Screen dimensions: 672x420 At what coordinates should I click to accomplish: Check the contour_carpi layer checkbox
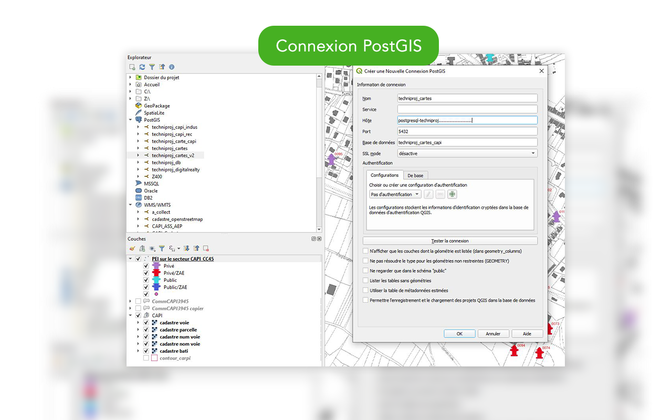pyautogui.click(x=146, y=358)
